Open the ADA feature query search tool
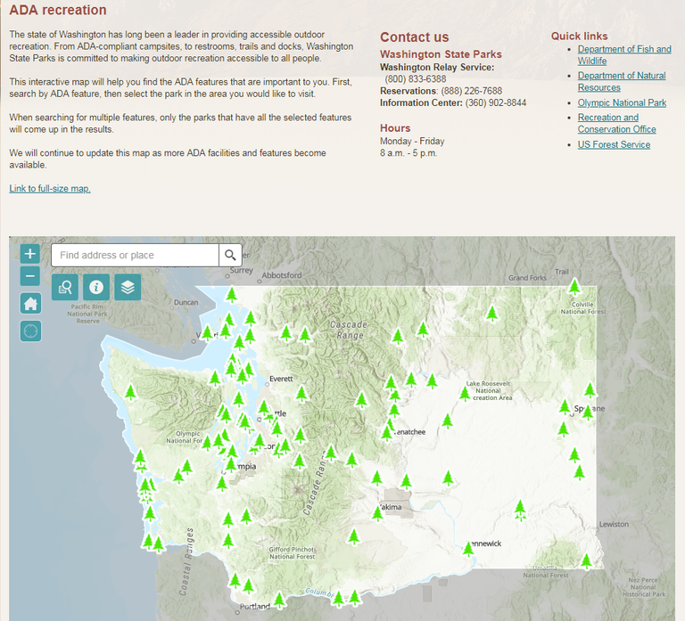This screenshot has width=685, height=621. pyautogui.click(x=65, y=287)
